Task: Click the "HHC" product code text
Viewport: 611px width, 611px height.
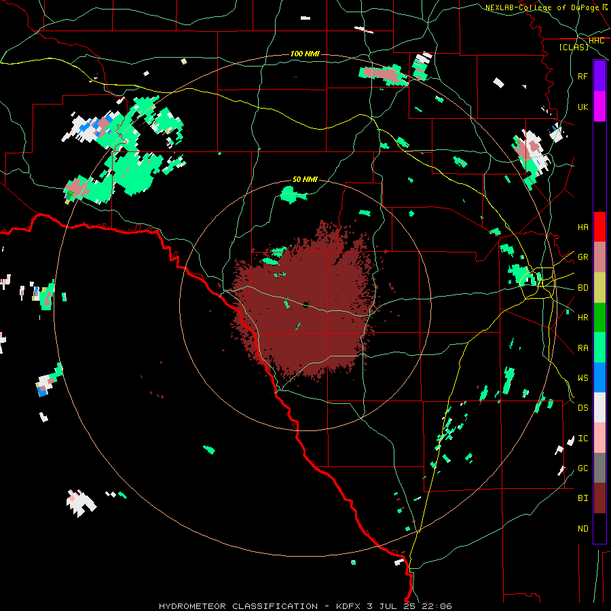Action: [596, 41]
